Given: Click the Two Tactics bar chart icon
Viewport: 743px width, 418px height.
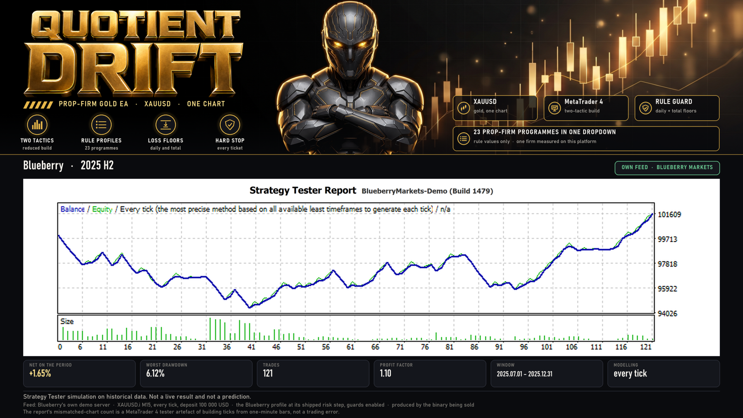Looking at the screenshot, I should (37, 125).
